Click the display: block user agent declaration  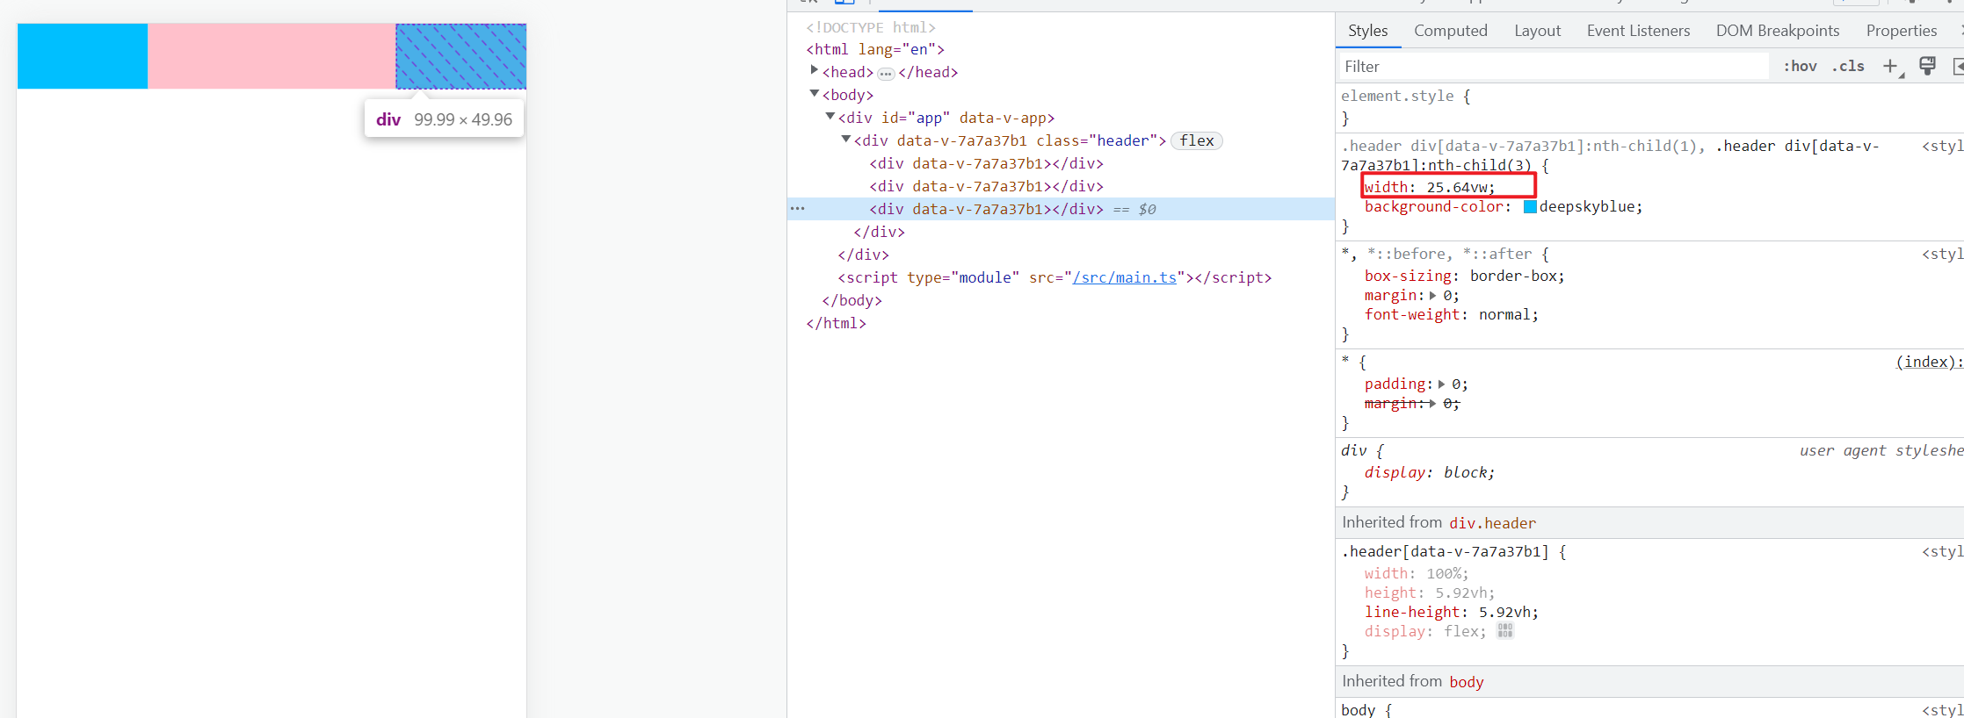pos(1429,473)
